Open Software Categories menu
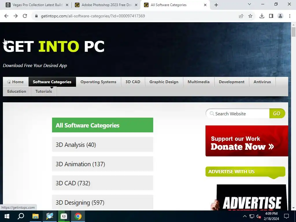 [x=52, y=82]
